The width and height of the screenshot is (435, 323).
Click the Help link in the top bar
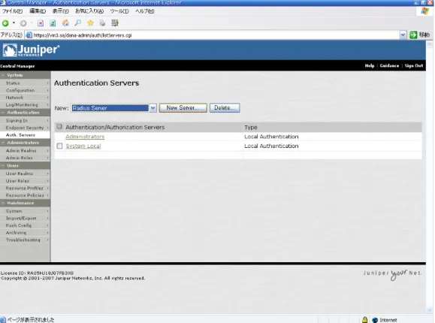pyautogui.click(x=369, y=66)
